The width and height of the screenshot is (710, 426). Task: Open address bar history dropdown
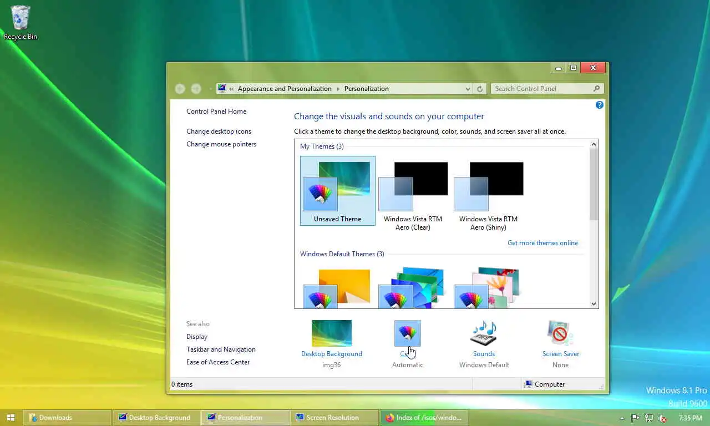[468, 89]
